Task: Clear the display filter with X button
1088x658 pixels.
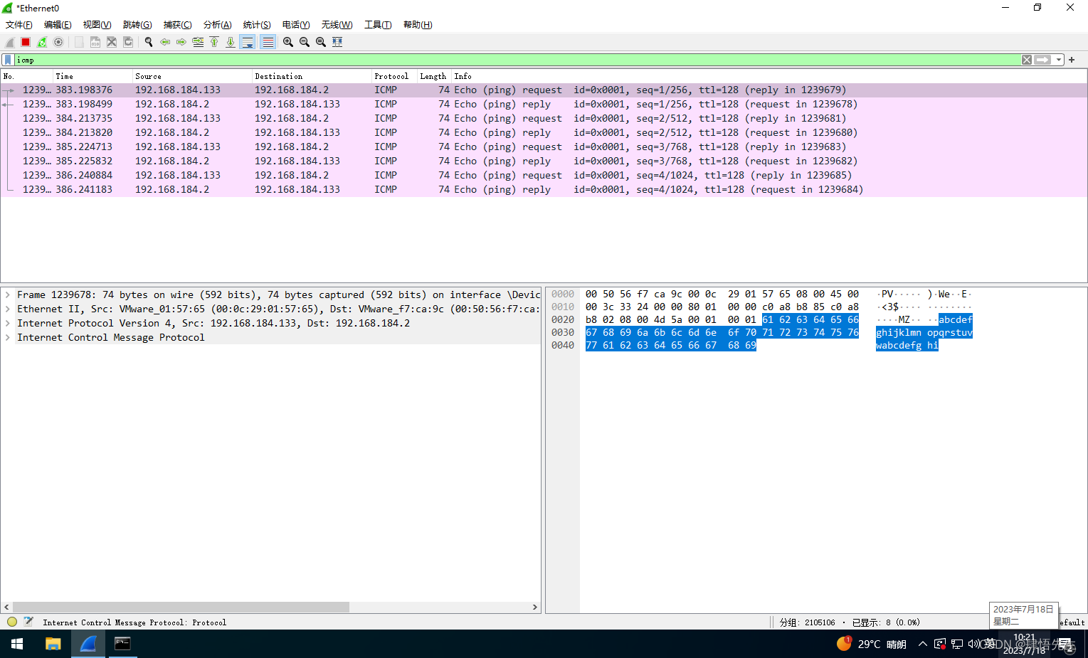Action: click(1027, 60)
